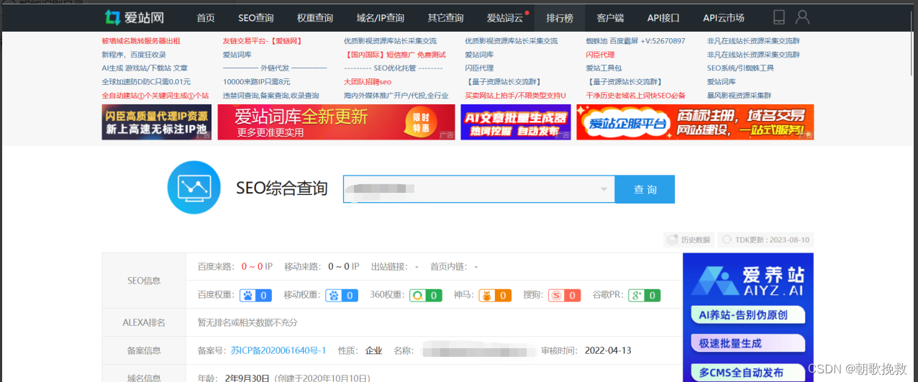Select the 暂无排名或相关数据不充分 text
Viewport: 918px width, 382px height.
247,322
